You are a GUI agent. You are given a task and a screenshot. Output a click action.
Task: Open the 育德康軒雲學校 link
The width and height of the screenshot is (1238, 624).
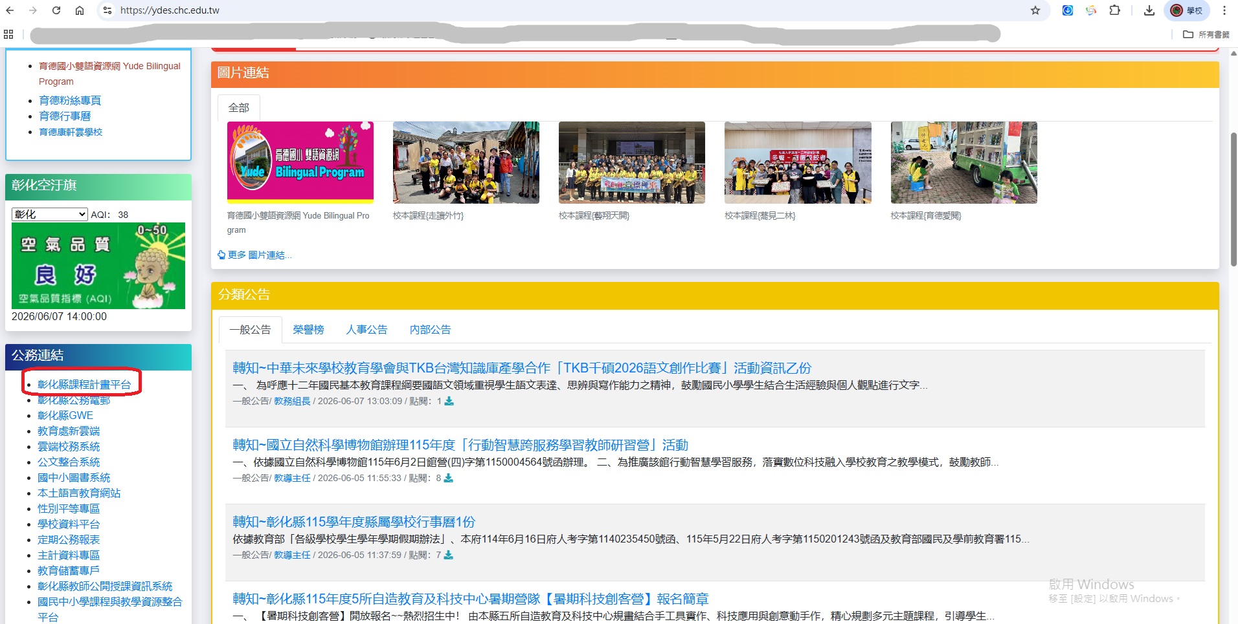71,132
